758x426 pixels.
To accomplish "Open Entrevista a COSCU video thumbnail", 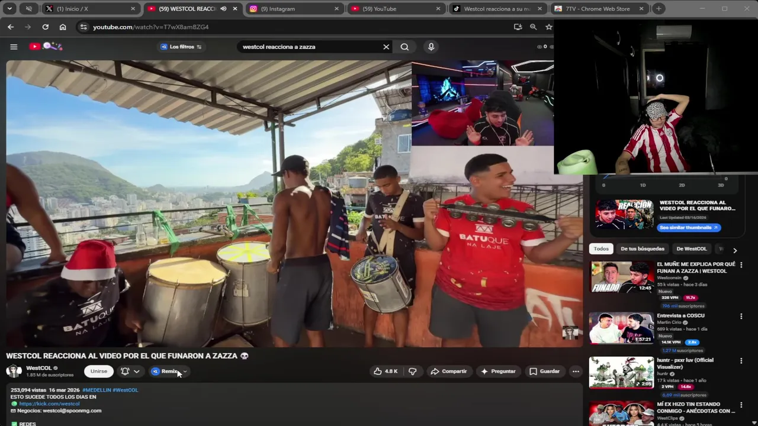I will 622,328.
